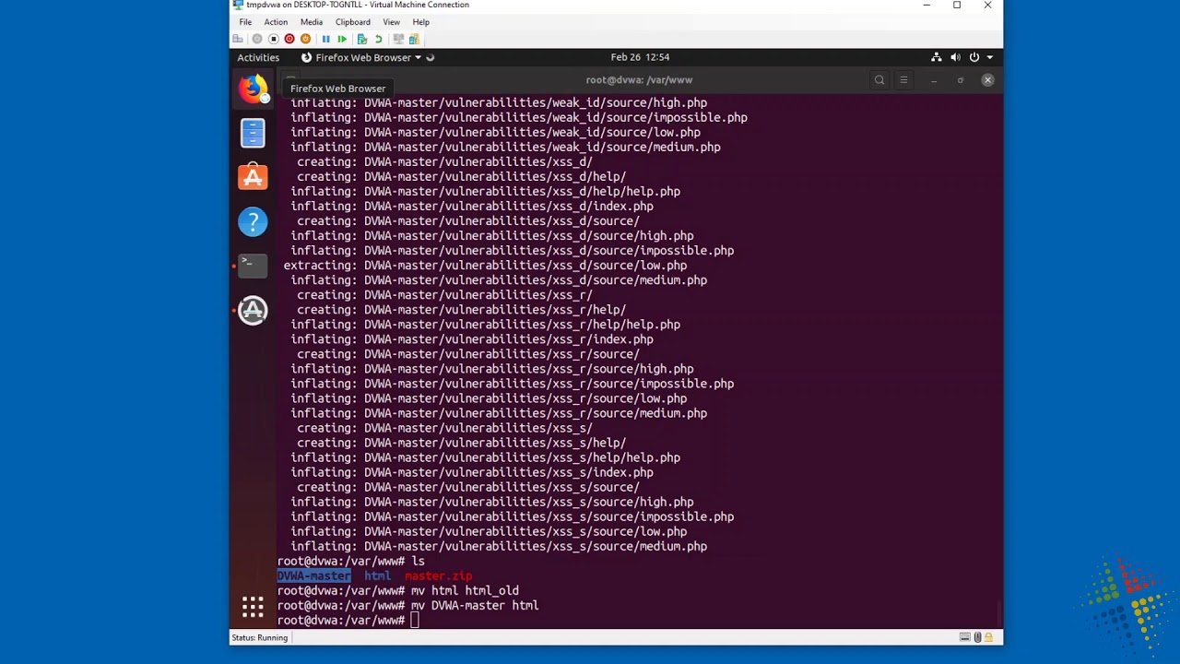Open the File menu
This screenshot has width=1180, height=664.
(245, 22)
